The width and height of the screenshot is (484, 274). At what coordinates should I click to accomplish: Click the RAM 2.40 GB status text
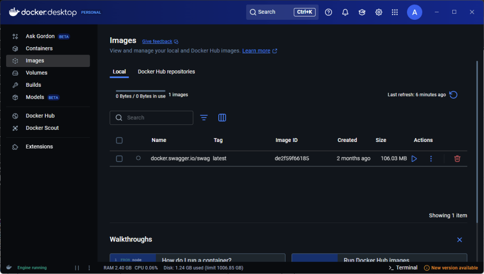click(118, 268)
